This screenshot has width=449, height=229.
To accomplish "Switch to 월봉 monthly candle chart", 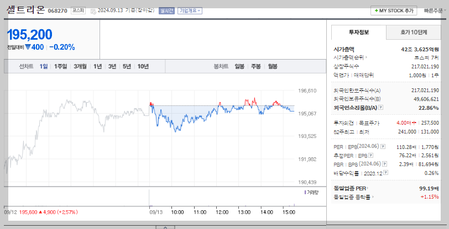I will coord(273,67).
